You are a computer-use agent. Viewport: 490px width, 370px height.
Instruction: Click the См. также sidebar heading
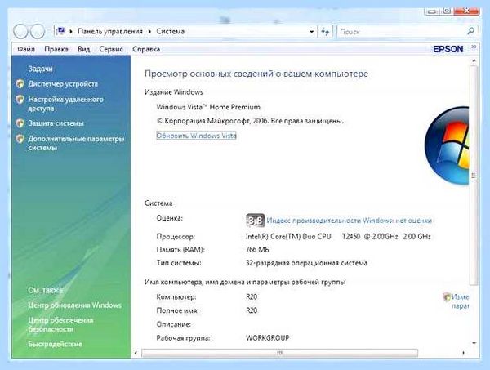tap(46, 290)
